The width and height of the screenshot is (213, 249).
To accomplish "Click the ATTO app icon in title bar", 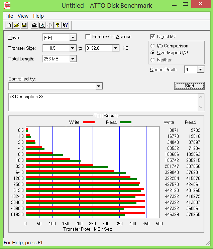I will [x=5, y=5].
